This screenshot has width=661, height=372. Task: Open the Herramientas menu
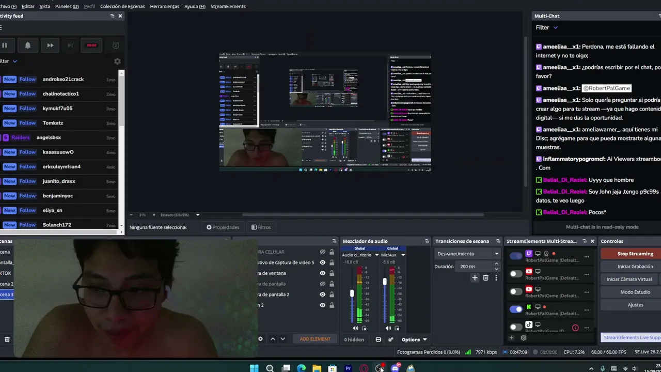coord(164,6)
